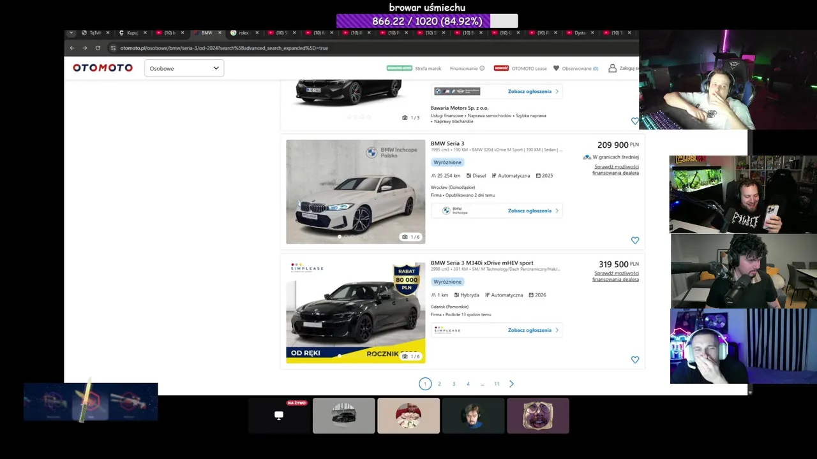The height and width of the screenshot is (459, 817).
Task: Open financing link under 209 900 PLN
Action: 616,170
